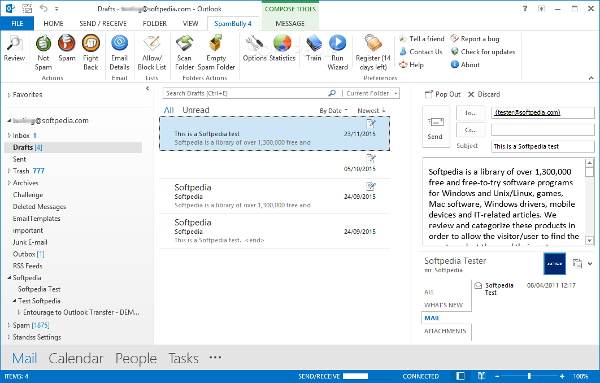Click Register padlock icon
600x383 pixels.
(373, 43)
